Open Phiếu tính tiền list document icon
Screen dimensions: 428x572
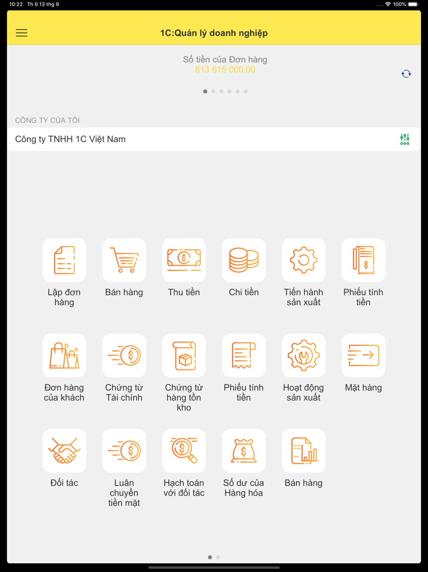point(244,355)
